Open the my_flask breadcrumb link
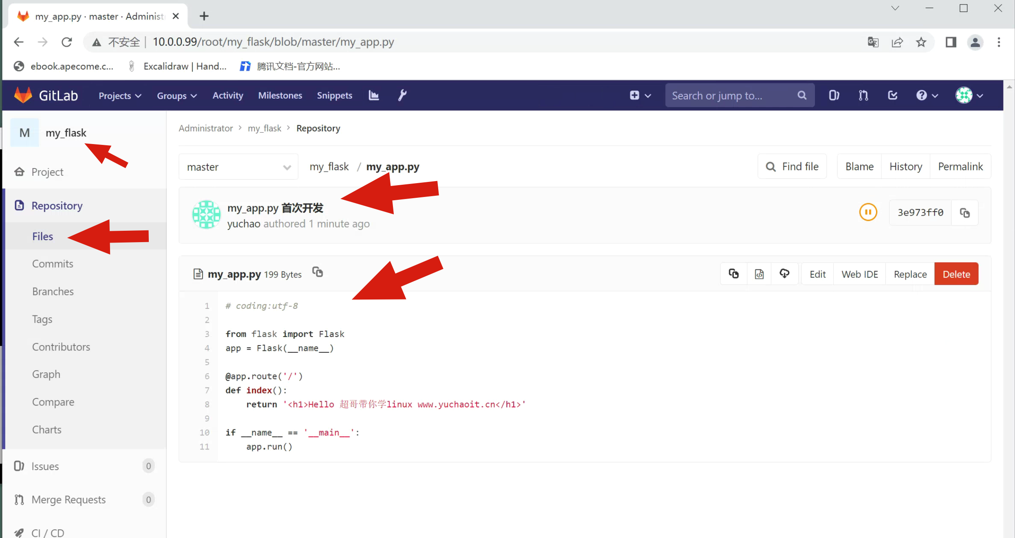 pos(264,128)
